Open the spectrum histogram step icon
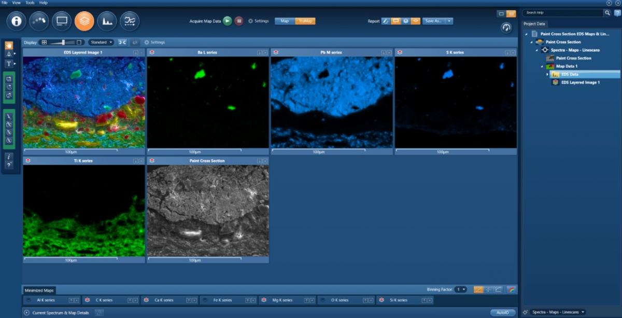Screen dimensions: 622x318 (107, 21)
